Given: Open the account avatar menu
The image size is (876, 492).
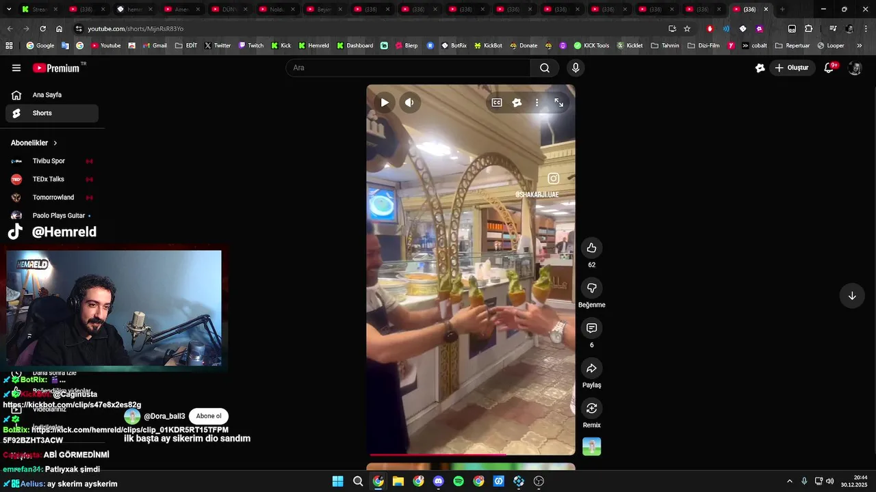Looking at the screenshot, I should [855, 68].
